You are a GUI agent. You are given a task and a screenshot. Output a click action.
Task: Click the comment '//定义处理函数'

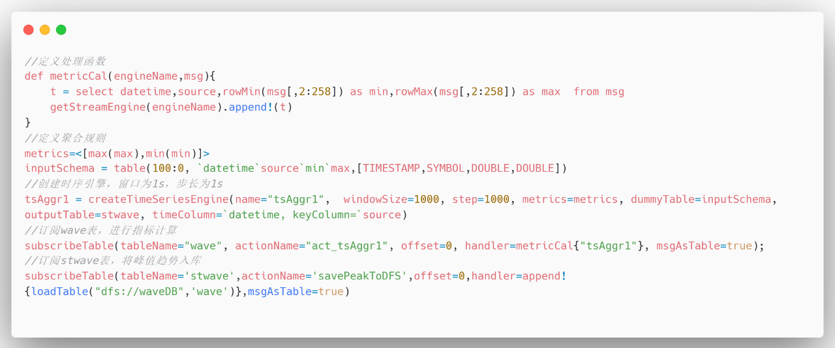pos(65,61)
